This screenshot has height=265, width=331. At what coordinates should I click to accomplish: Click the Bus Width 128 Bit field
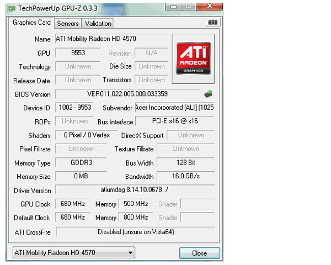(x=186, y=163)
